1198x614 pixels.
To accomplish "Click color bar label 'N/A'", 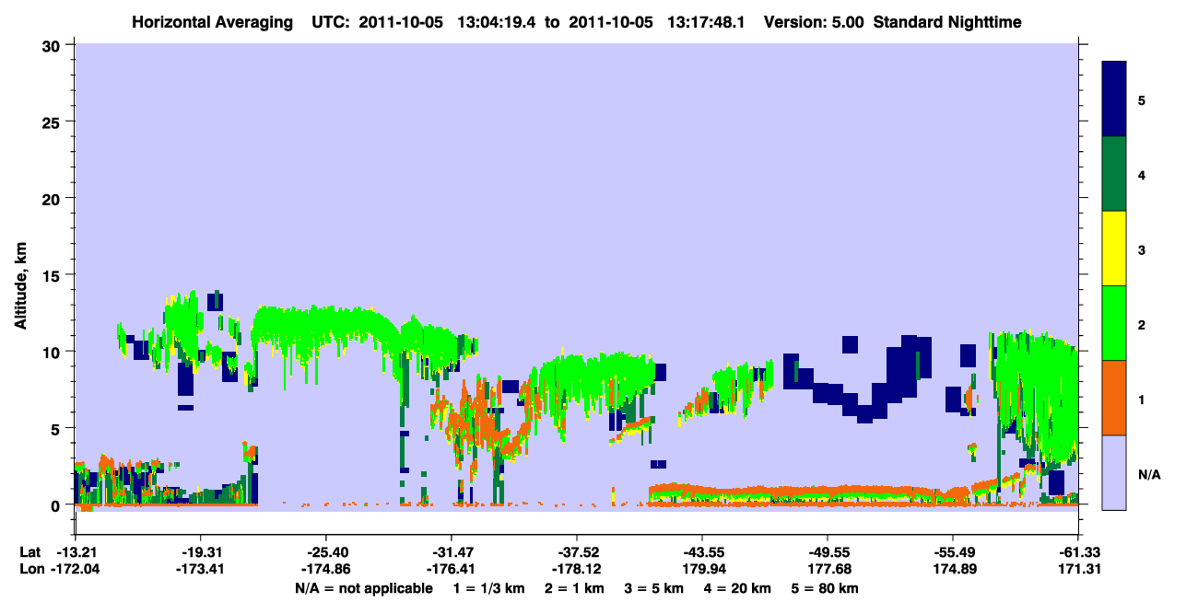I will coord(1148,474).
